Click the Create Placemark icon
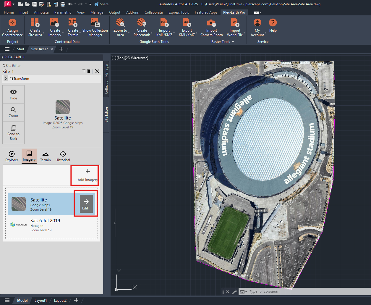The height and width of the screenshot is (305, 371). [x=142, y=22]
